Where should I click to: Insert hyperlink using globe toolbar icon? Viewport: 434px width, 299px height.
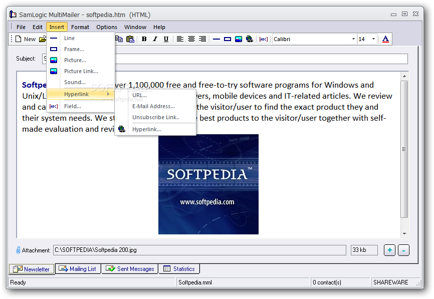click(250, 39)
